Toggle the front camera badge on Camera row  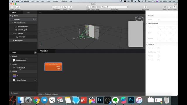pyautogui.click(x=34, y=20)
